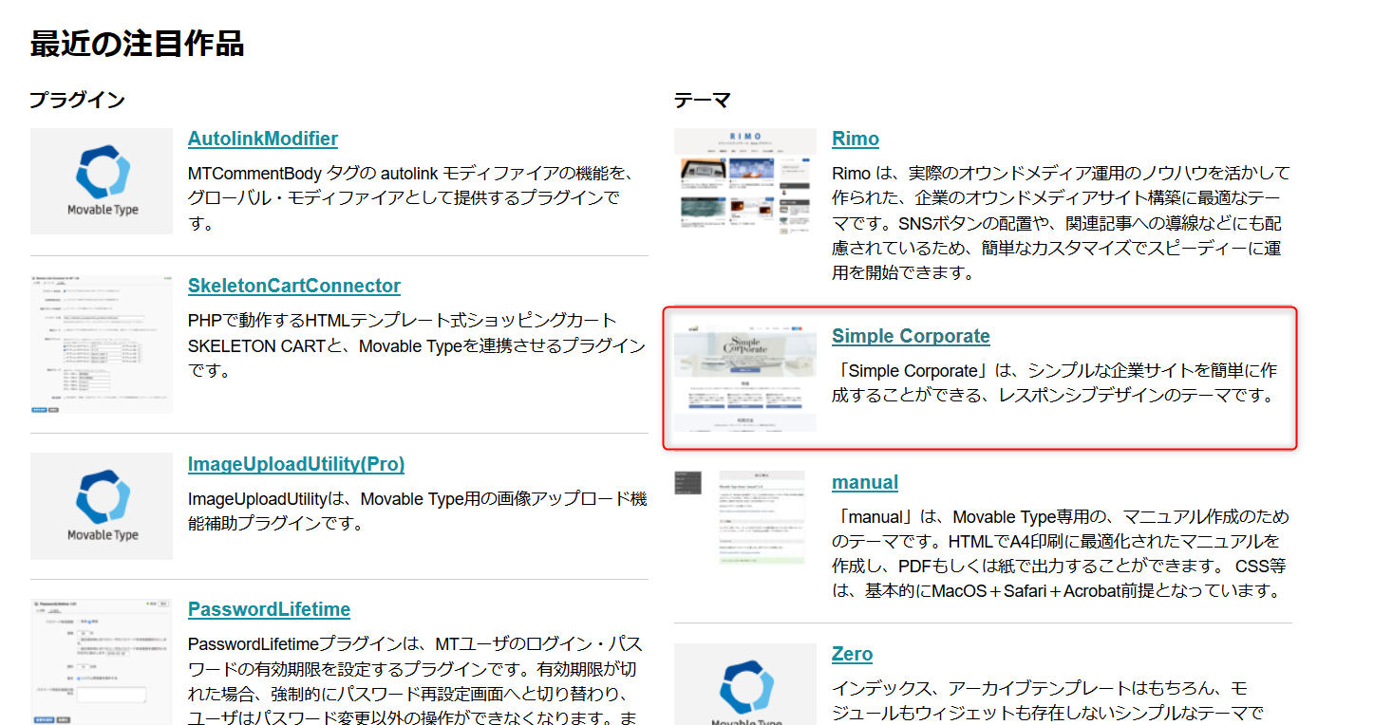
Task: Open the Simple Corporate theme link
Action: point(910,336)
